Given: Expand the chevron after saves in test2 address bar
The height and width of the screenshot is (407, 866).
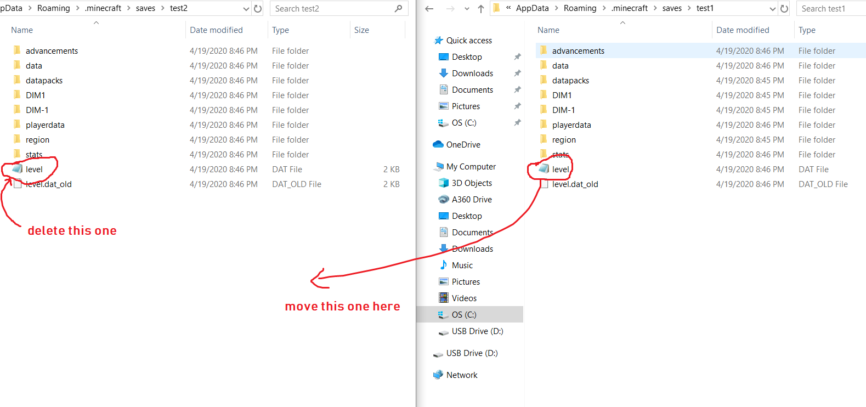Looking at the screenshot, I should [163, 8].
